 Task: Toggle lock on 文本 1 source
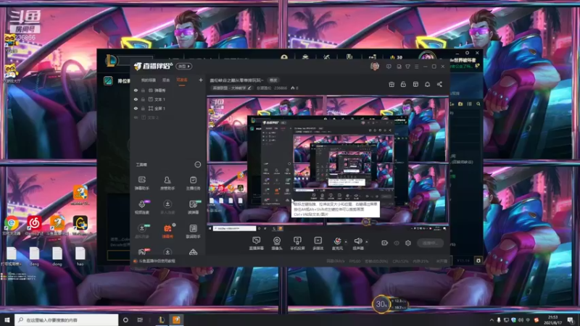pyautogui.click(x=143, y=99)
